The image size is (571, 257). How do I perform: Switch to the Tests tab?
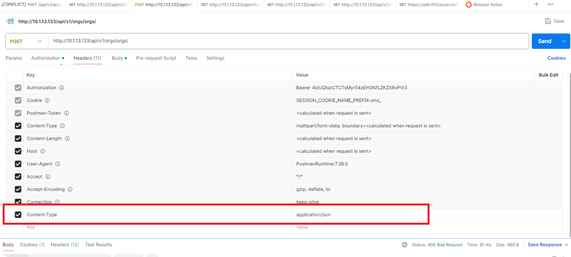(191, 58)
